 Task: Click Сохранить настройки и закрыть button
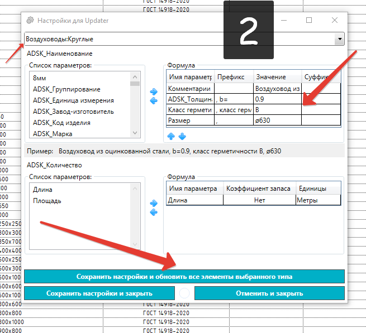coord(99,293)
